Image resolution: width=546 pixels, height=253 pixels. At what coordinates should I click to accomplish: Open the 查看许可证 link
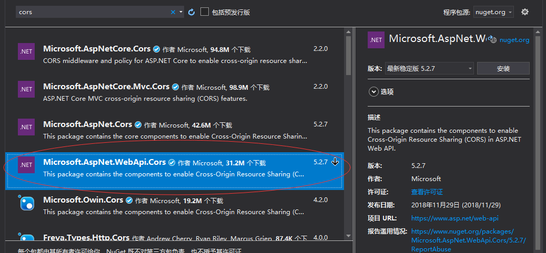(427, 192)
